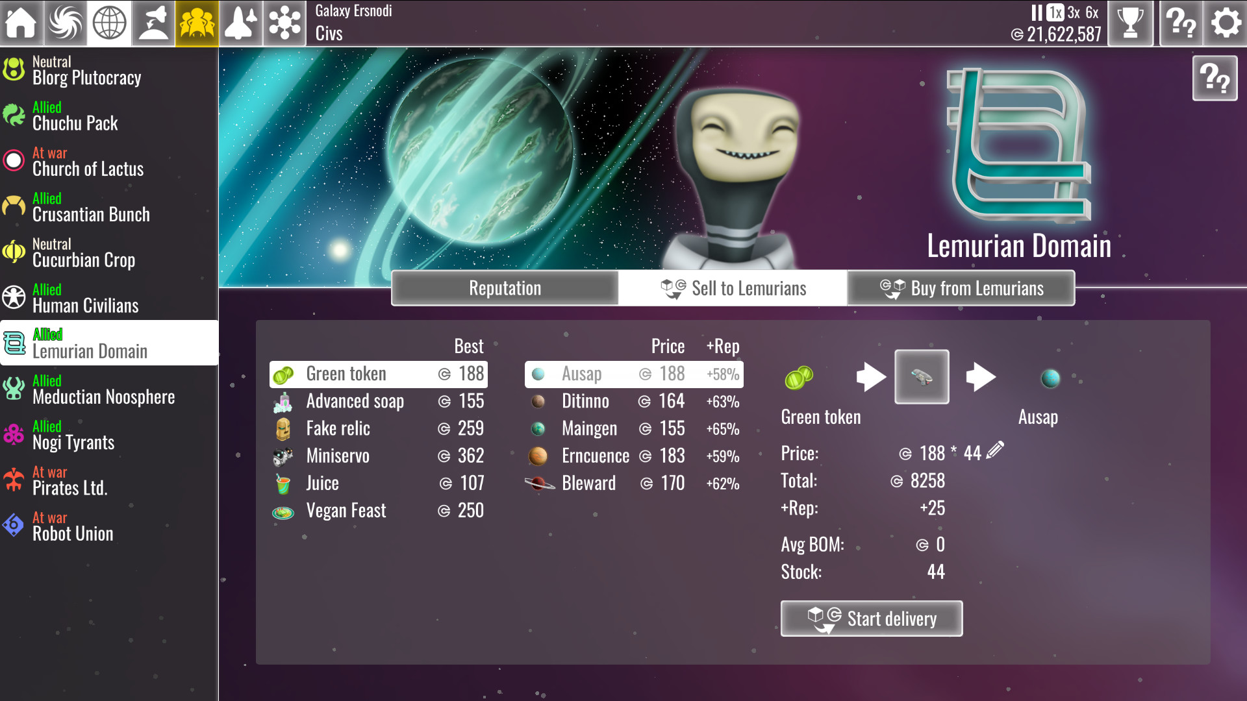The image size is (1247, 701).
Task: Select Advanced soap in the goods list
Action: 355,401
